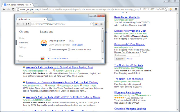Open The North Face Jackets ad
This screenshot has height=112, width=180.
pyautogui.click(x=129, y=65)
